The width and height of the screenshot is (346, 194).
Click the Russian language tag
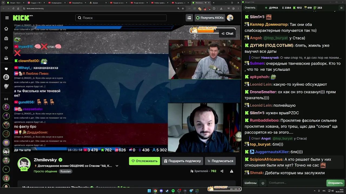65,171
